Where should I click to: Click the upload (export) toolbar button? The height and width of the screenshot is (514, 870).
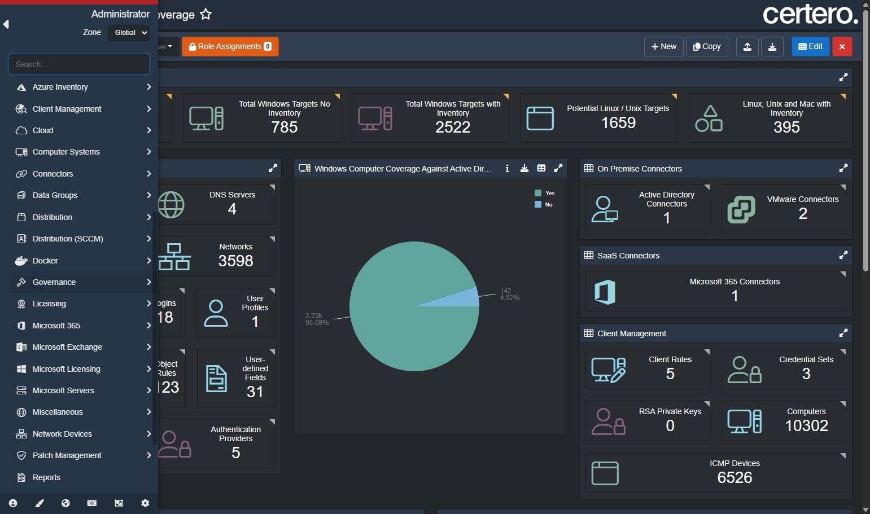pyautogui.click(x=747, y=47)
